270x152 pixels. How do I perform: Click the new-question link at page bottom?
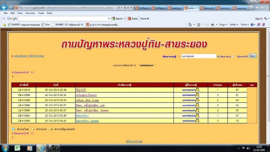(x=134, y=141)
